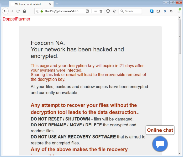This screenshot has width=183, height=157.
Task: Open the Firefox hamburger menu
Action: 179,11
